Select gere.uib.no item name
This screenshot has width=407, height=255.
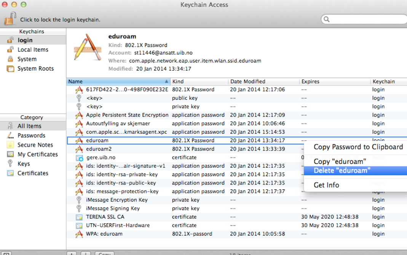pyautogui.click(x=101, y=157)
